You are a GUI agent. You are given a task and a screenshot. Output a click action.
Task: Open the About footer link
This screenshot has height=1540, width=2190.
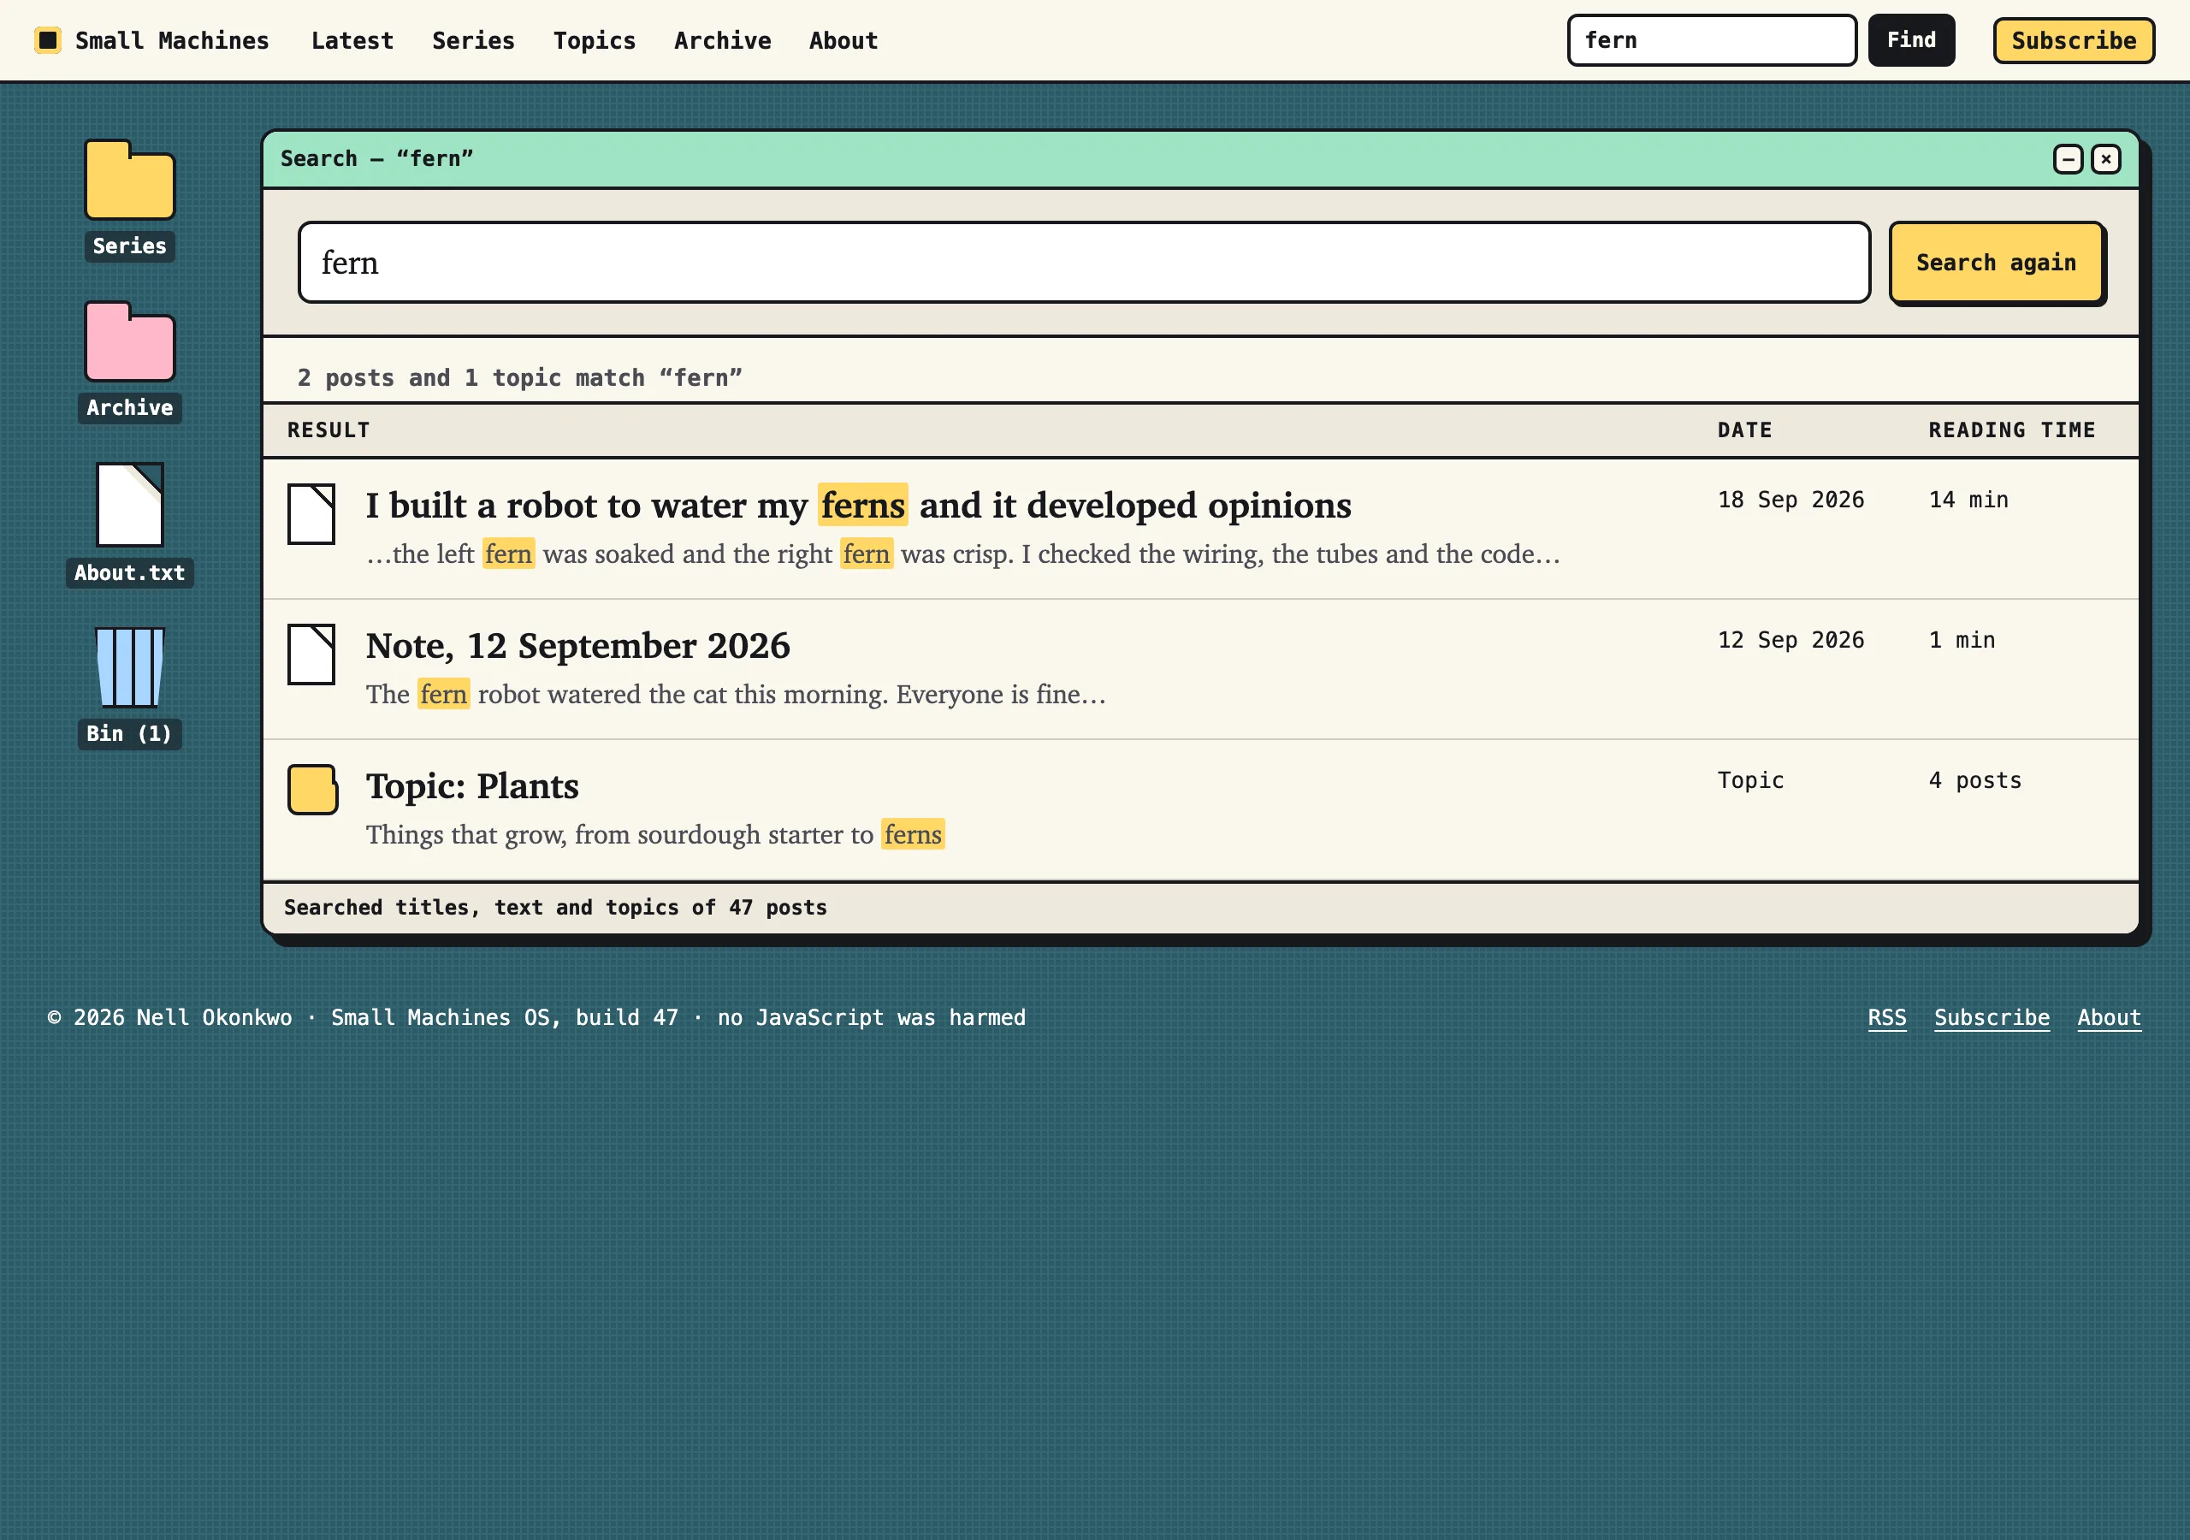(2109, 1017)
